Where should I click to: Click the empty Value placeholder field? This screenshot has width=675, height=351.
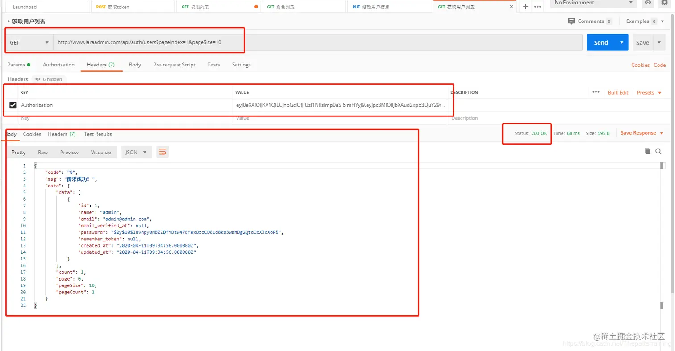[x=340, y=118]
